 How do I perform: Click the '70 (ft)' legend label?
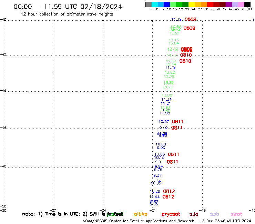click(x=246, y=9)
